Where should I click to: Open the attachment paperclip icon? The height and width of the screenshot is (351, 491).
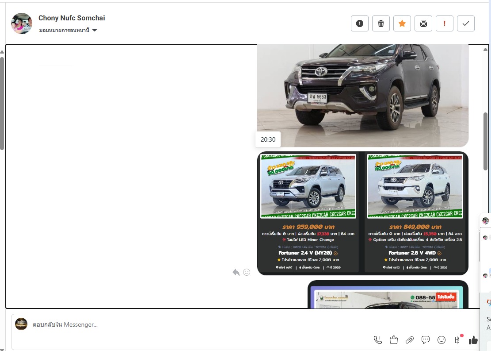tap(410, 340)
